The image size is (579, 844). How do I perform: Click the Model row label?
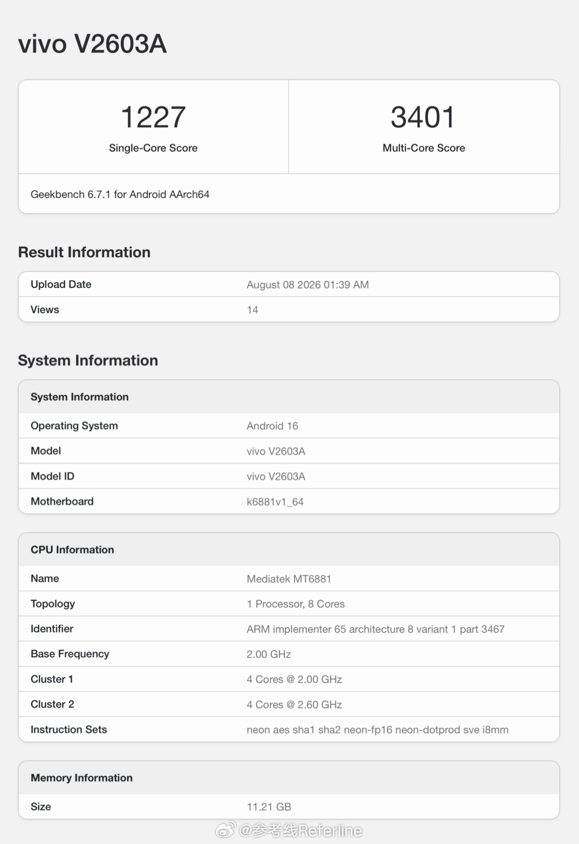pos(46,451)
